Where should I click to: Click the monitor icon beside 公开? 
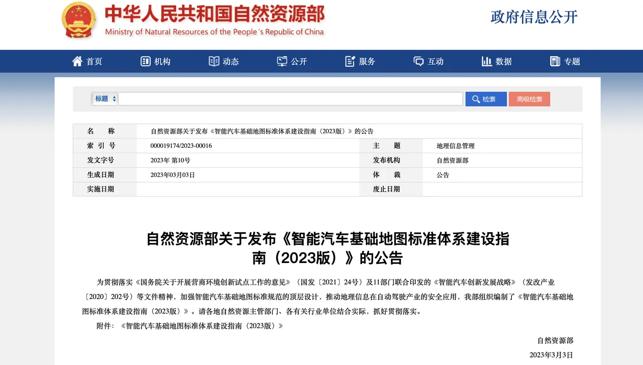pyautogui.click(x=282, y=61)
